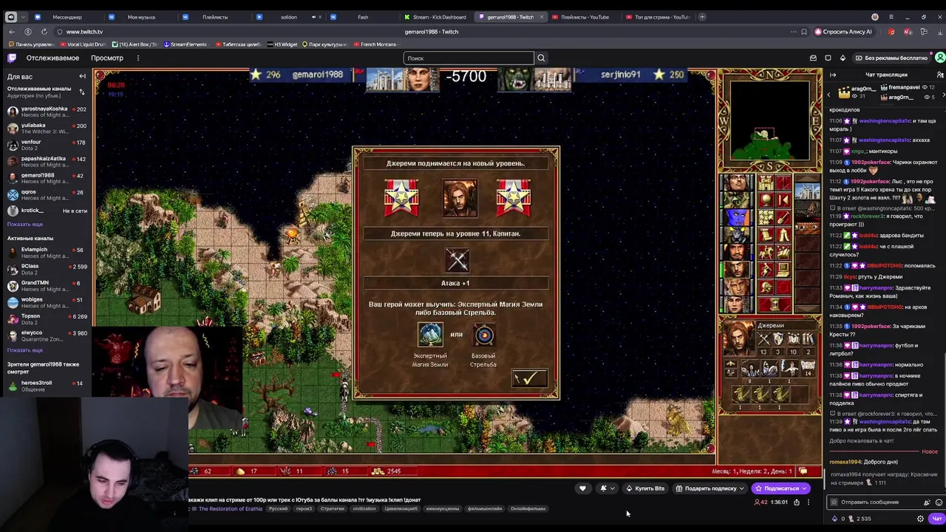
Task: Go back with the browser back arrow
Action: (x=12, y=32)
